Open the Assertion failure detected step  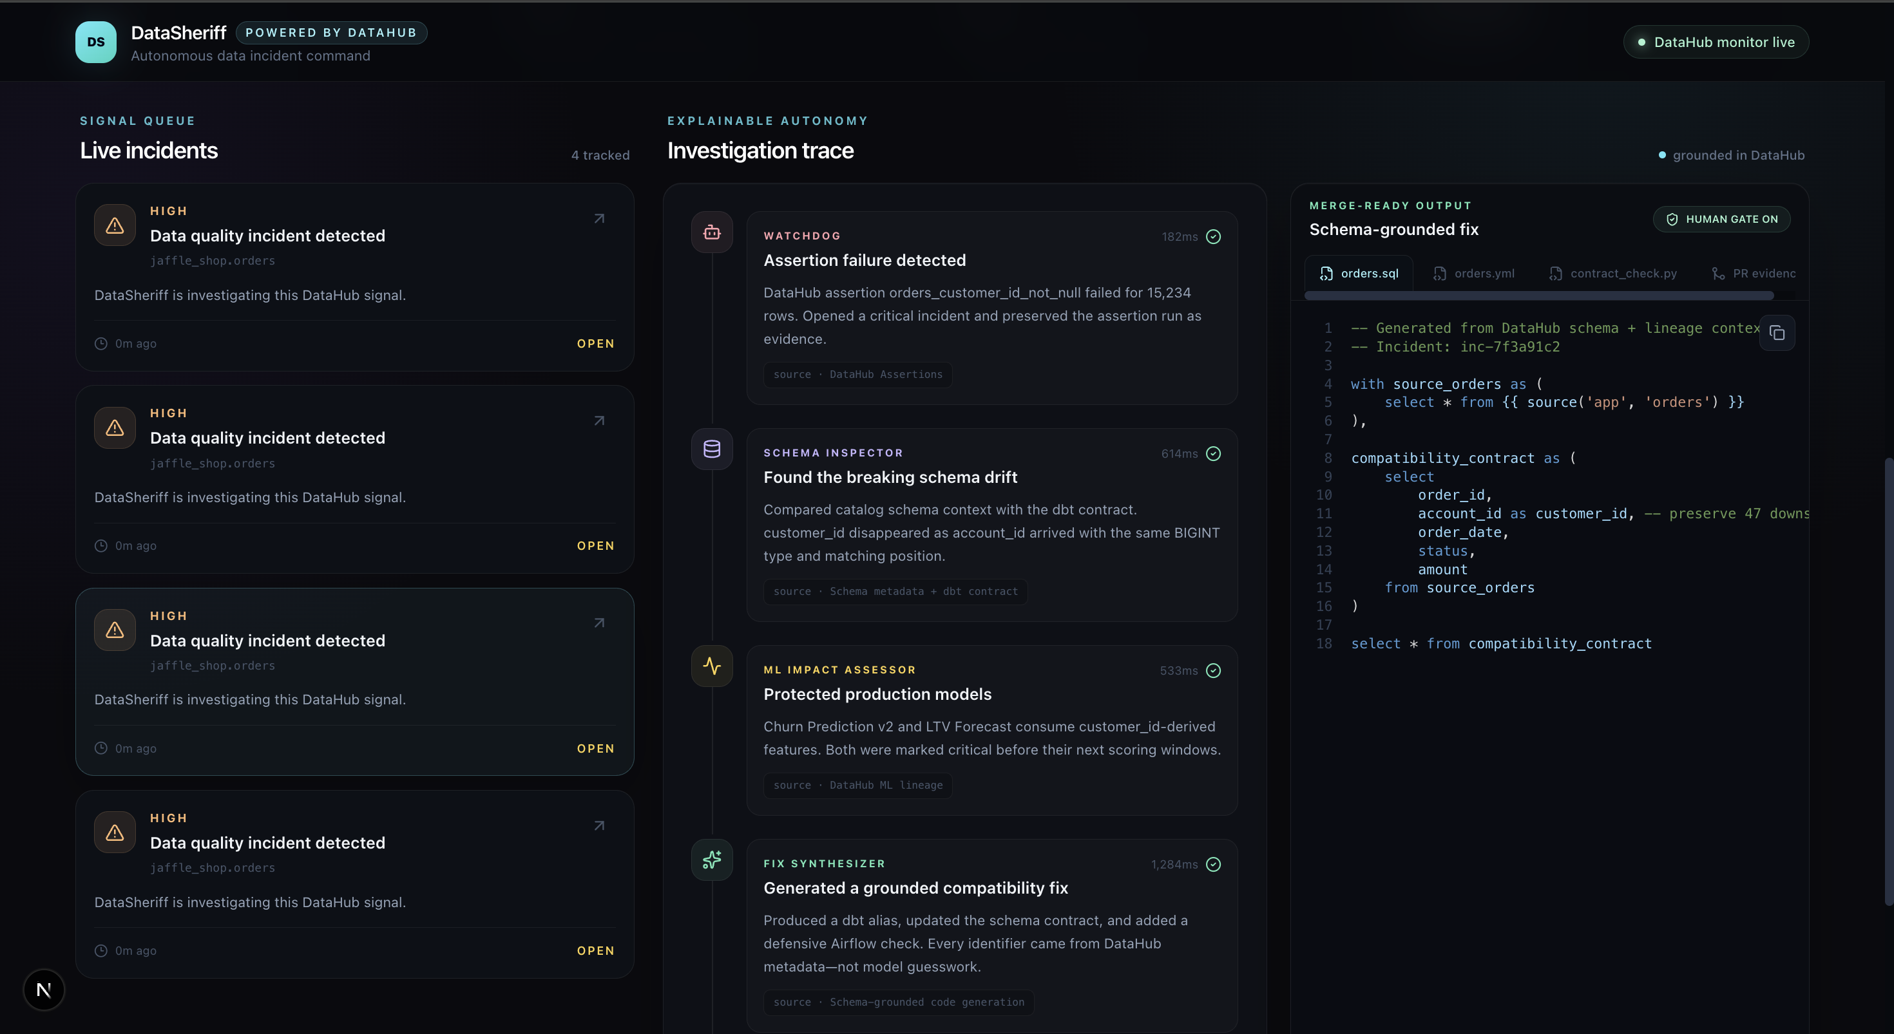point(992,308)
